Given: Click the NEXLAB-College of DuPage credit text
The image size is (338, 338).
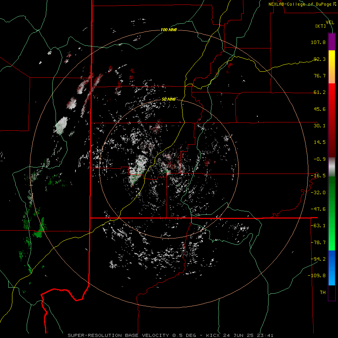Looking at the screenshot, I should click(x=302, y=4).
